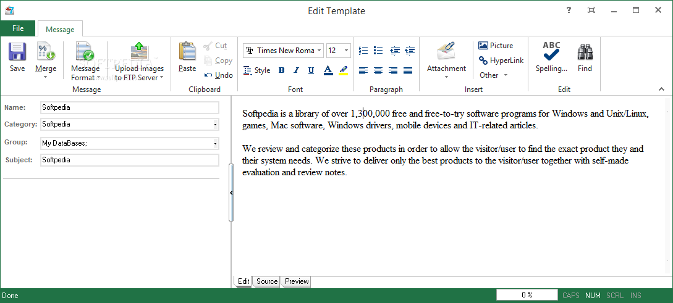Insert a HyperLink

pyautogui.click(x=501, y=60)
